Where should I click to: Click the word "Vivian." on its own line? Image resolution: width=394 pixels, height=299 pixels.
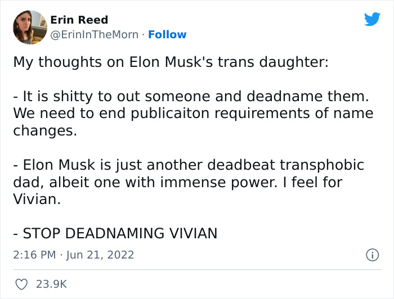click(x=37, y=199)
